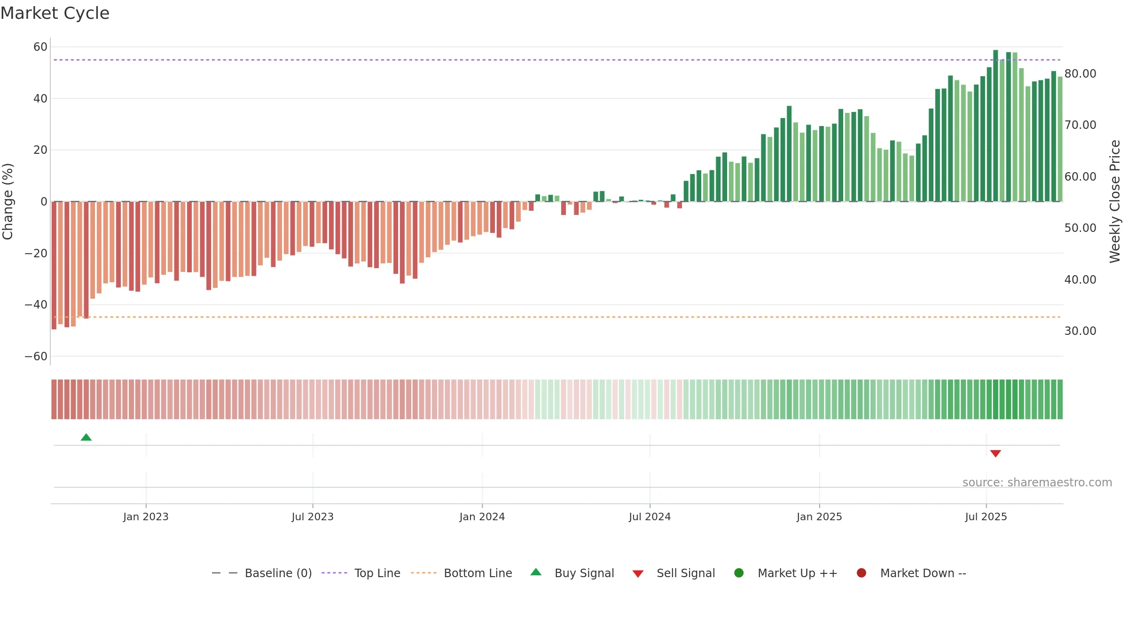Click the 'Weekly Close Price' axis title
Viewport: 1128px width, 635px height.
1115,201
